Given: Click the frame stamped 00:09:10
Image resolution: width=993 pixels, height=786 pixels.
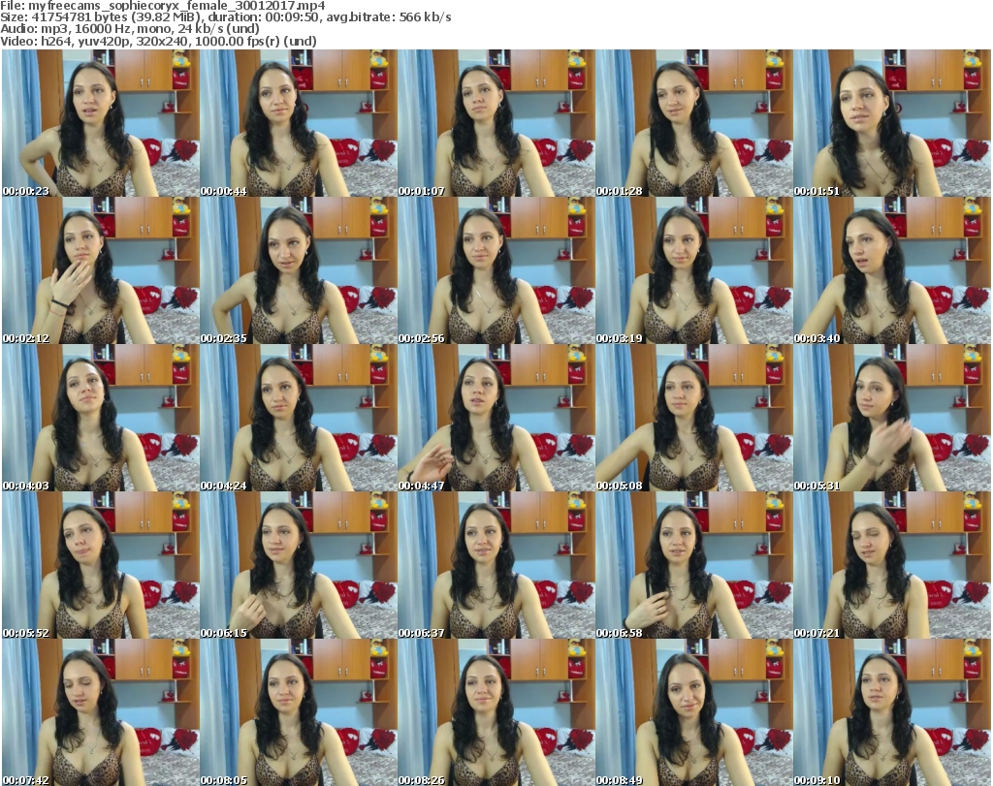Looking at the screenshot, I should [892, 712].
